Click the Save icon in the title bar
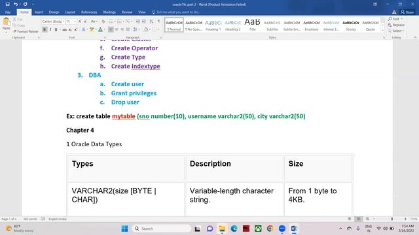 (7, 5)
